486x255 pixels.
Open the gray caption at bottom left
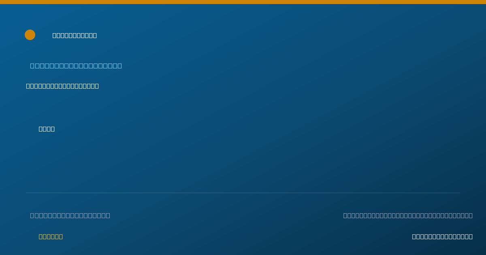click(70, 215)
